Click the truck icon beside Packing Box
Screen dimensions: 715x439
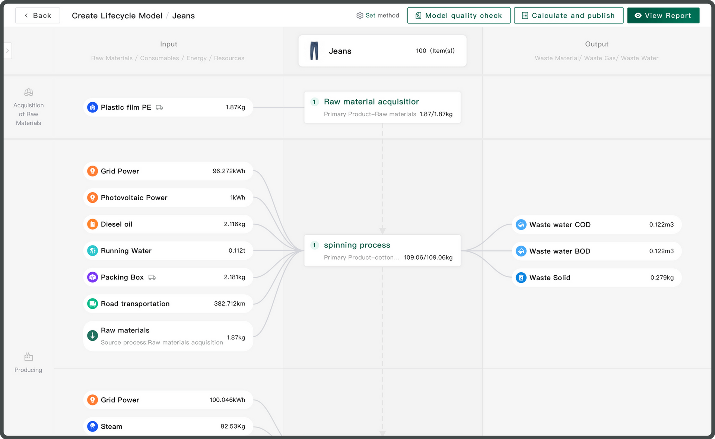coord(152,278)
